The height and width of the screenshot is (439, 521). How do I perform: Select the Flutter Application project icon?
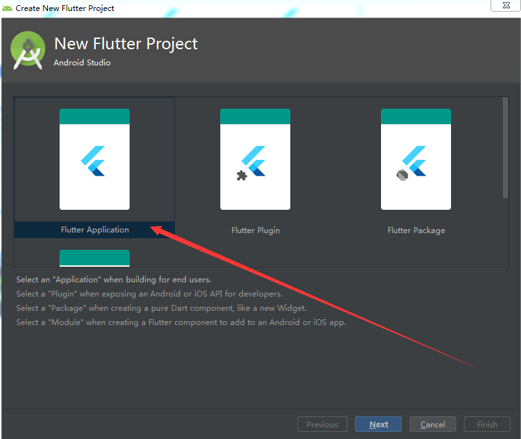[x=95, y=159]
